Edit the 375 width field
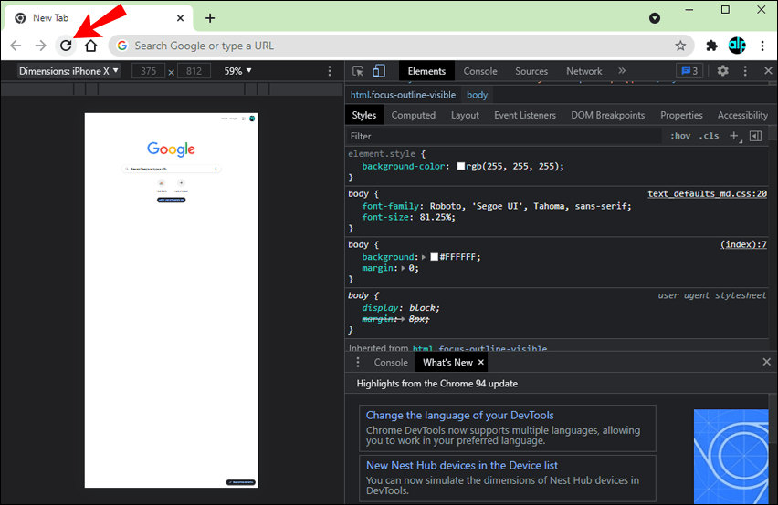 148,71
